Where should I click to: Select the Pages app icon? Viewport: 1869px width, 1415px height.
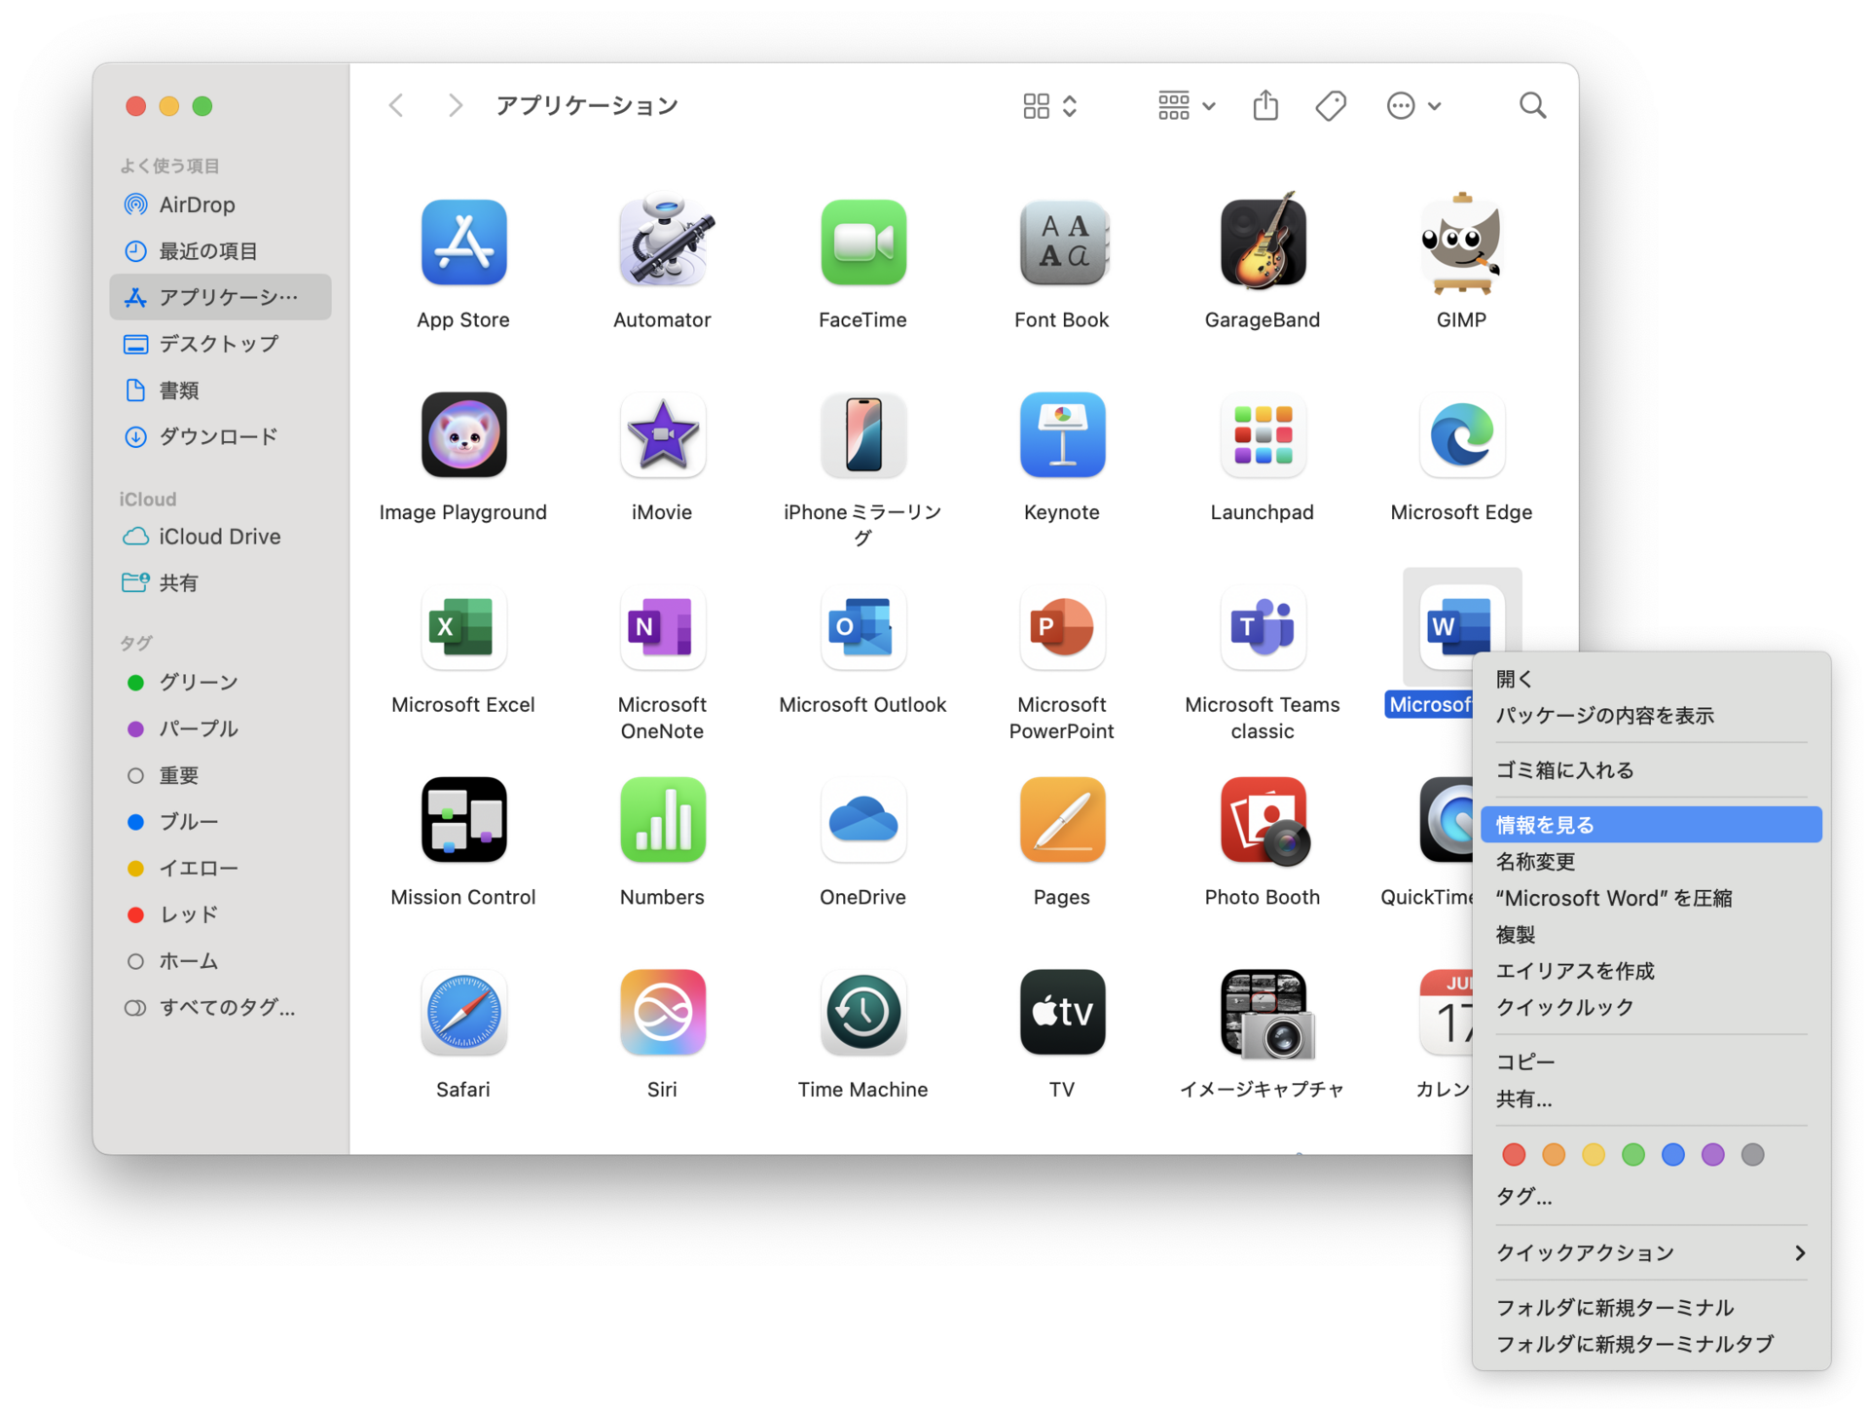pyautogui.click(x=1062, y=820)
